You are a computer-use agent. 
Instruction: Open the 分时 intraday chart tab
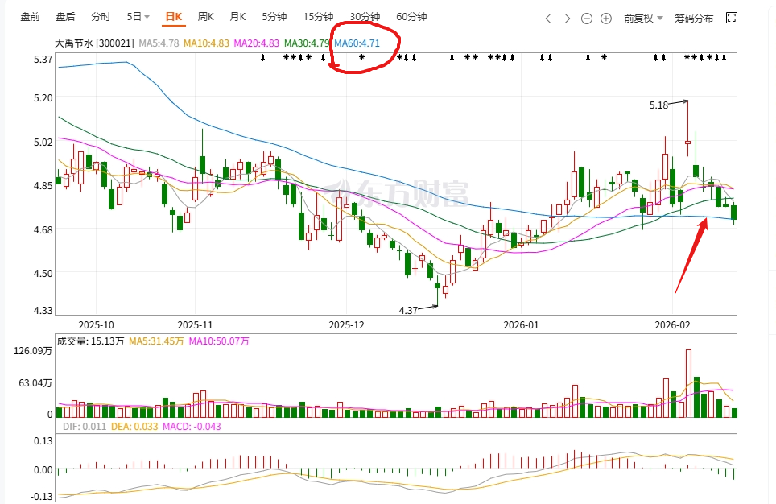click(x=101, y=18)
